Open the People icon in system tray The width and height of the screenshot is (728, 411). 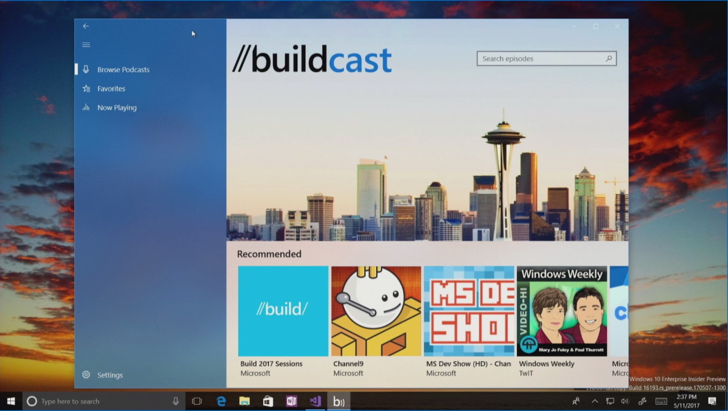(576, 401)
